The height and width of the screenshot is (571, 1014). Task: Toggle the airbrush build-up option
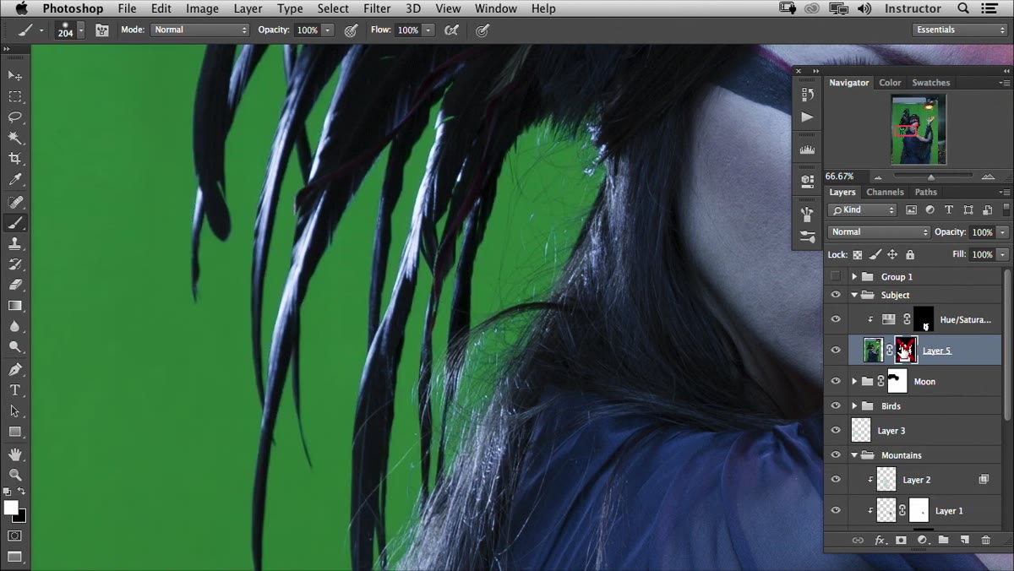click(x=452, y=30)
